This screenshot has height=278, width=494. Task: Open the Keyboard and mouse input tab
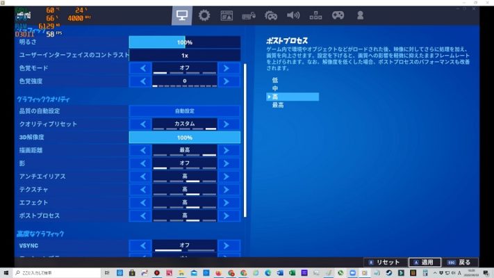(249, 15)
